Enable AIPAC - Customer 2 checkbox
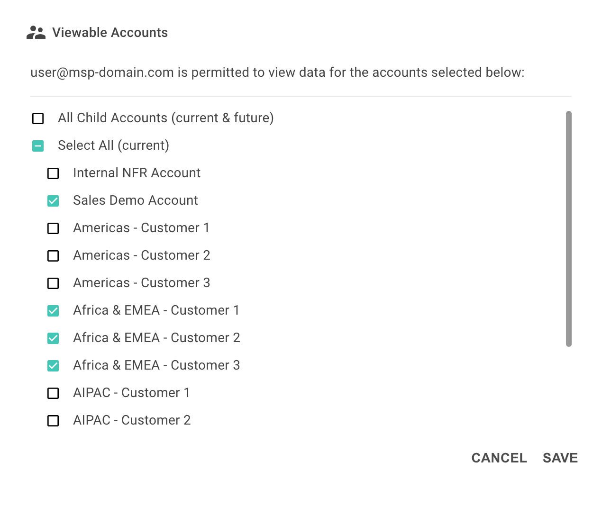The height and width of the screenshot is (507, 602). (53, 420)
